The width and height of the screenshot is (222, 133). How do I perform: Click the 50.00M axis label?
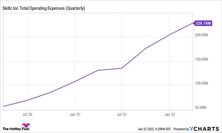[x=200, y=107]
